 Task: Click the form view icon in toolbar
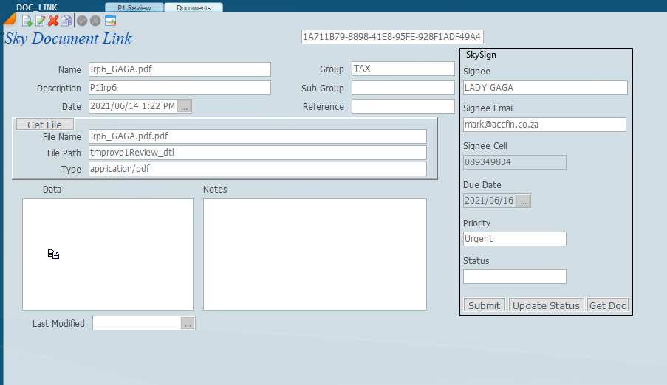[110, 21]
